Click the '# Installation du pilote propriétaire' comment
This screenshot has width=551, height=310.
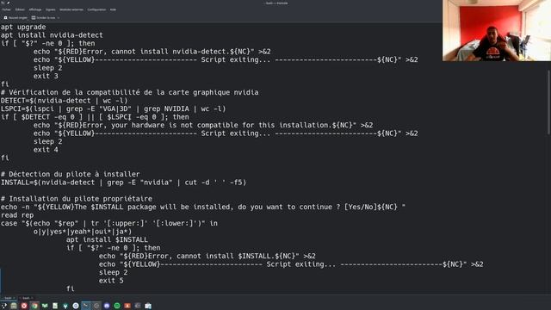click(77, 199)
